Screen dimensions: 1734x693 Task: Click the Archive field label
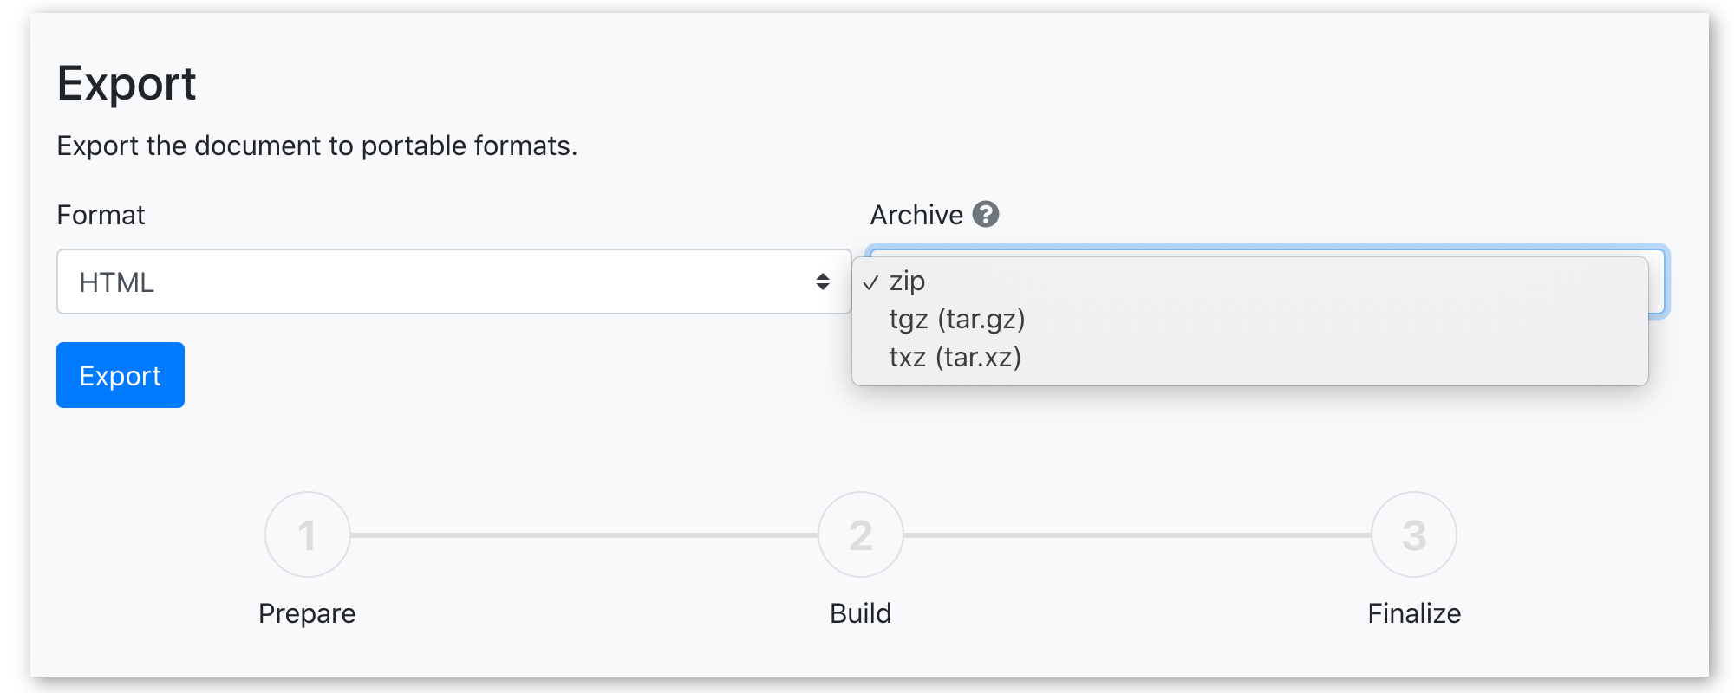916,215
